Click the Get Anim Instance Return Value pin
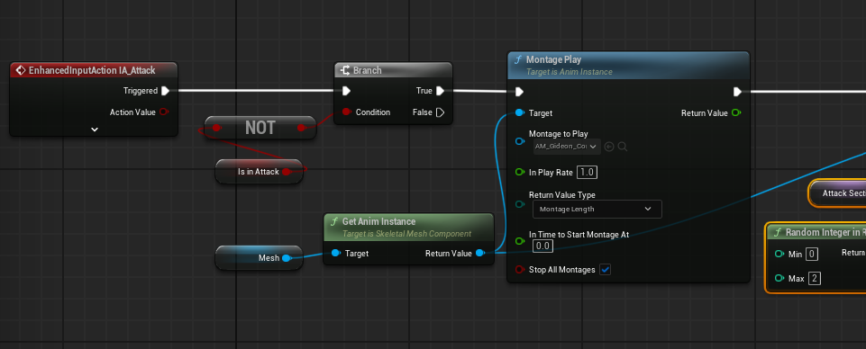 479,254
